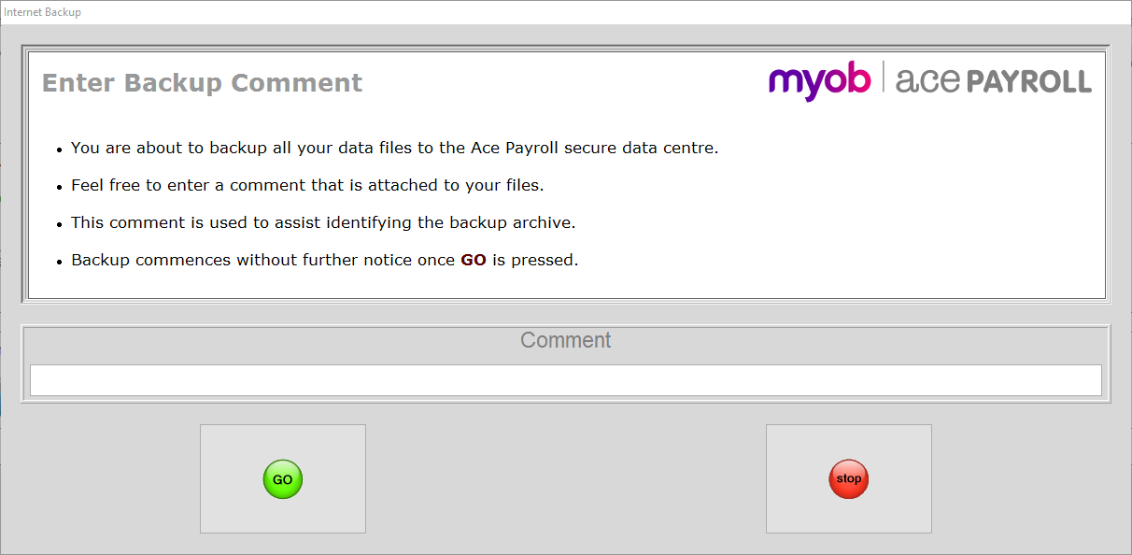Click the bullet before 'You are about'
The height and width of the screenshot is (555, 1132).
pyautogui.click(x=60, y=149)
